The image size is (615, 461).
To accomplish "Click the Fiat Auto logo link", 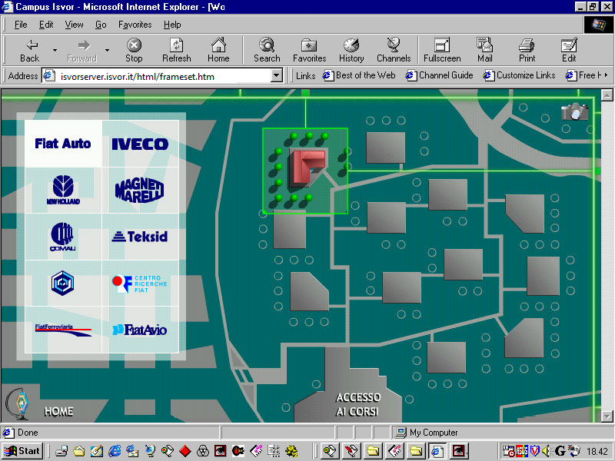I will 63,144.
